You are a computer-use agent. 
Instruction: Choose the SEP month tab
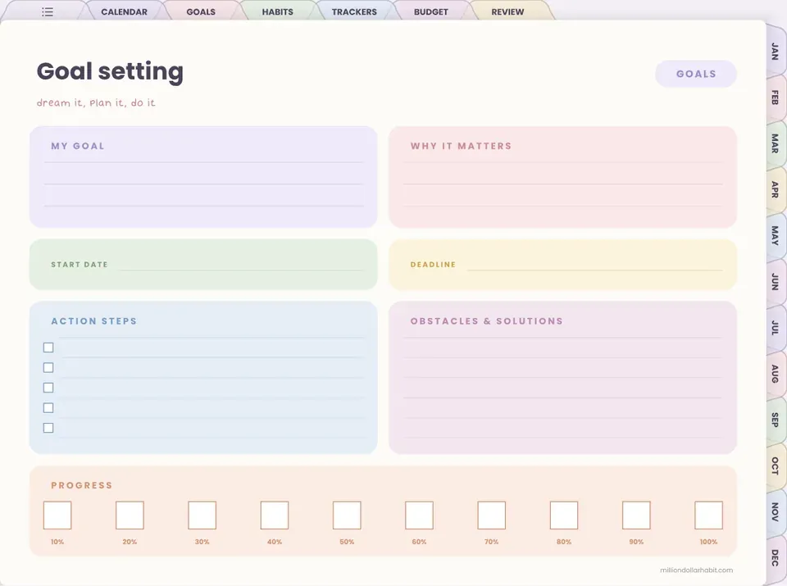click(776, 420)
